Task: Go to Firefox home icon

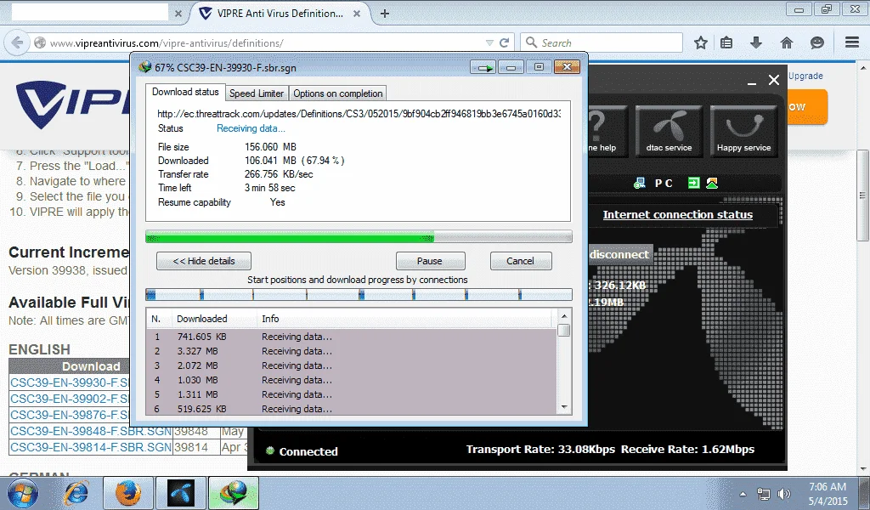Action: click(786, 42)
